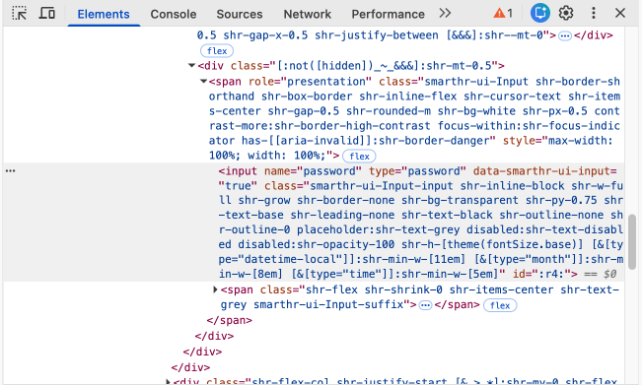
Task: Open the Network tab
Action: click(x=307, y=14)
